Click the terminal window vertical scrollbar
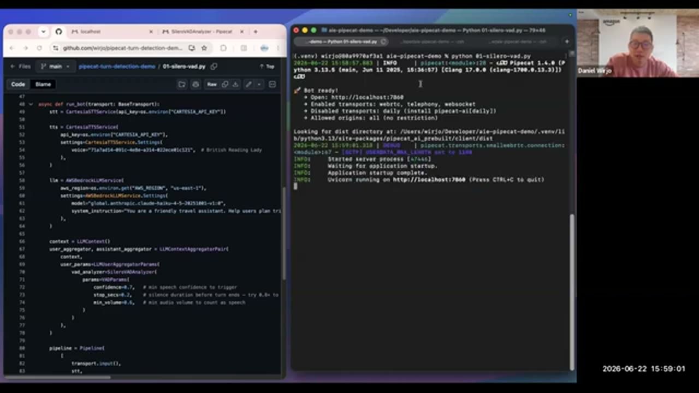699x393 pixels. 572,292
